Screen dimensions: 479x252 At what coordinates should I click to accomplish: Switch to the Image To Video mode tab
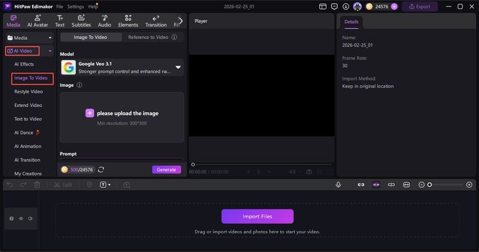point(90,37)
